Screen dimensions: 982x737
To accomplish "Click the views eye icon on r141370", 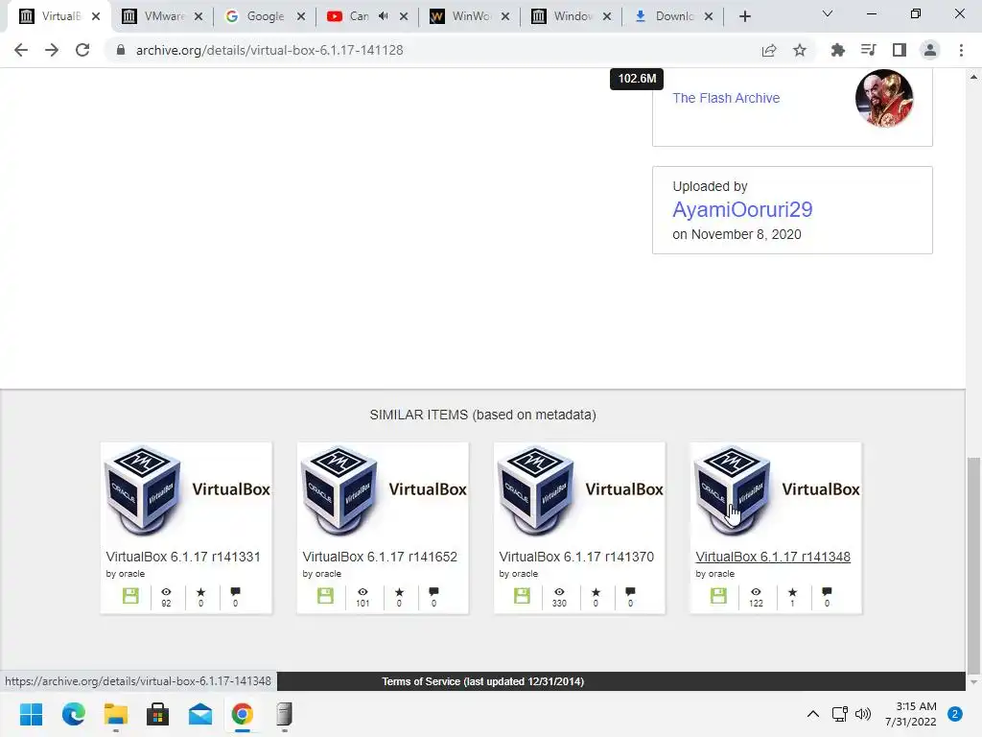I will (559, 591).
